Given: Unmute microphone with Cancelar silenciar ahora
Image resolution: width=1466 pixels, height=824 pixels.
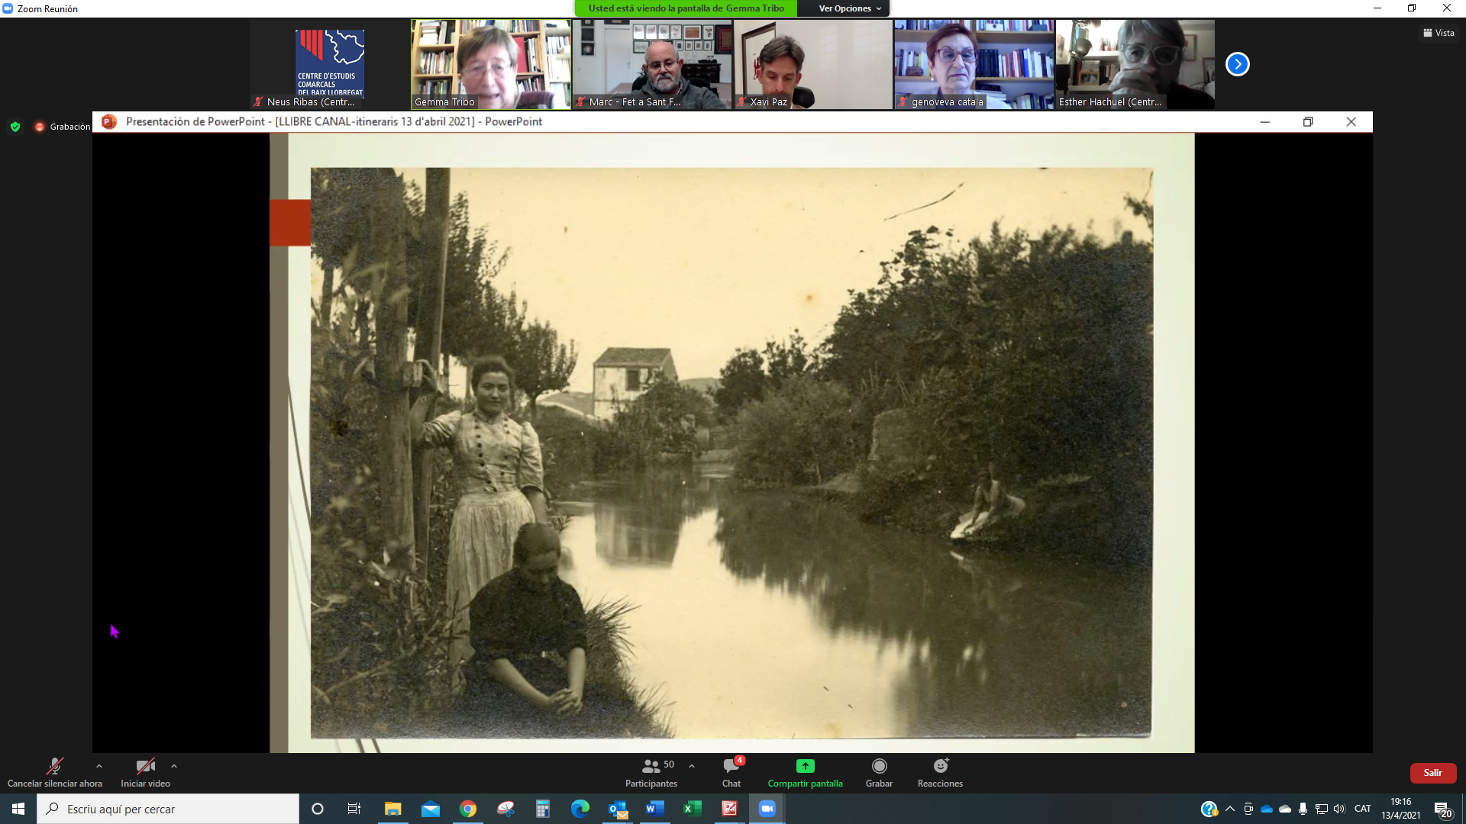Looking at the screenshot, I should coord(54,766).
